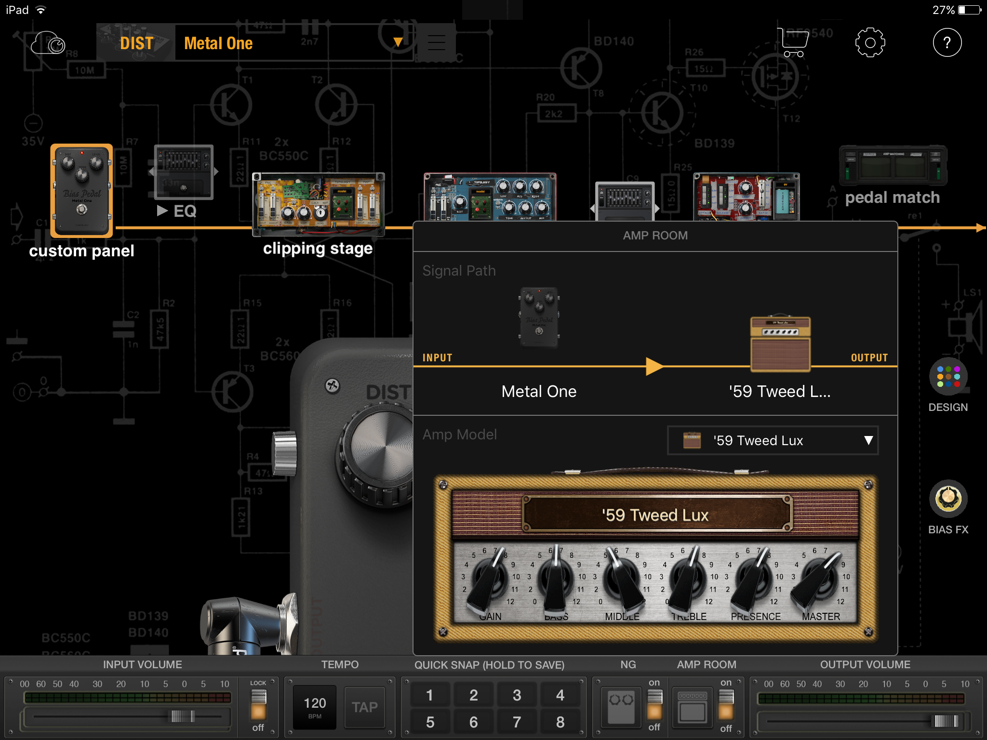Expand the Metal One preset dropdown
The width and height of the screenshot is (987, 740).
[x=398, y=43]
